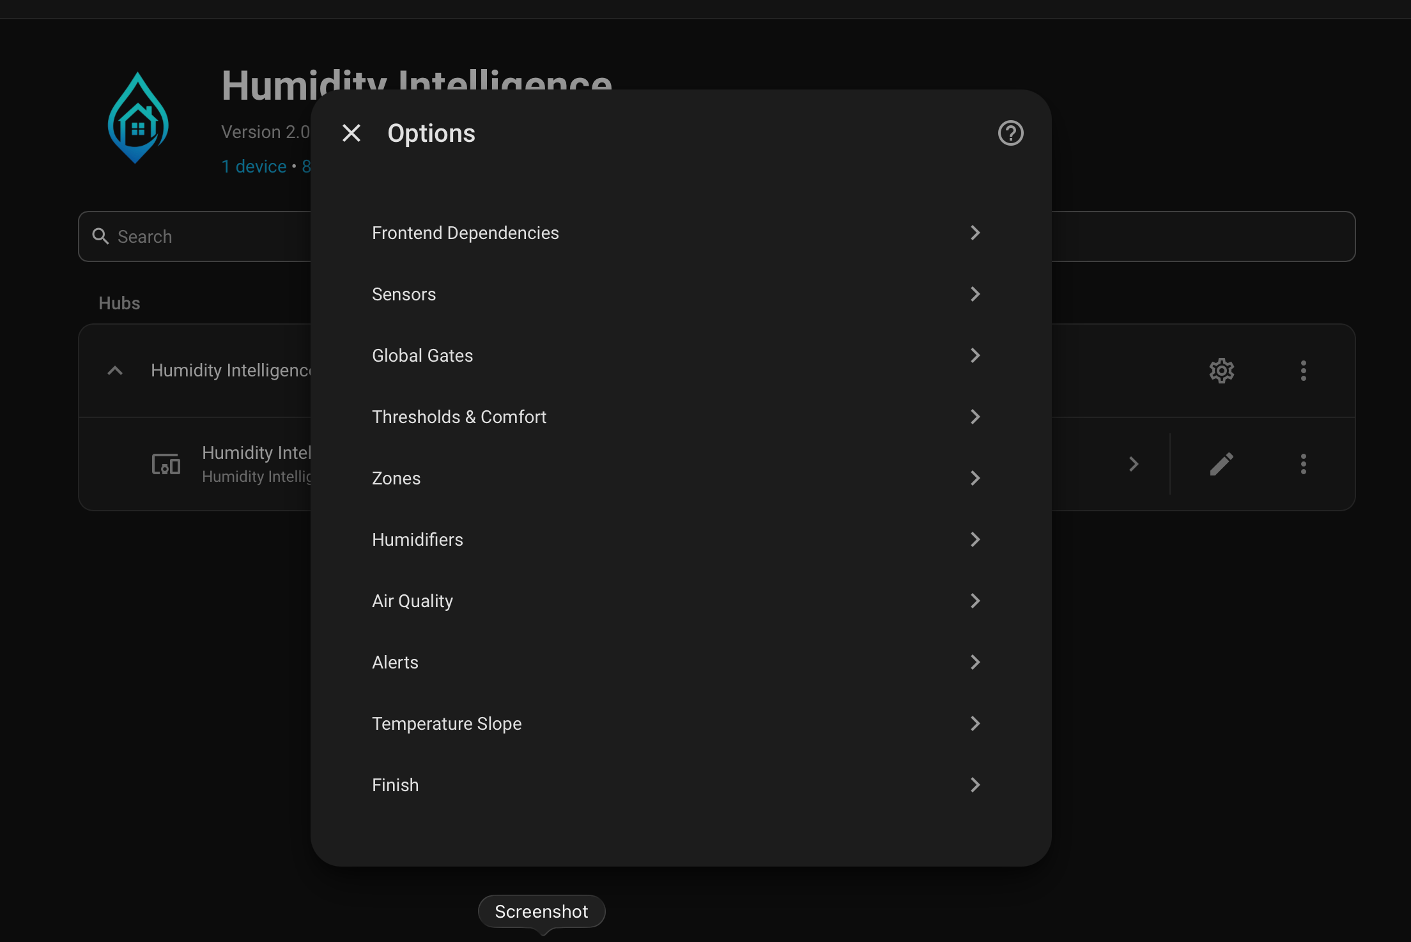This screenshot has width=1411, height=942.
Task: Click the Search input field
Action: [x=716, y=236]
